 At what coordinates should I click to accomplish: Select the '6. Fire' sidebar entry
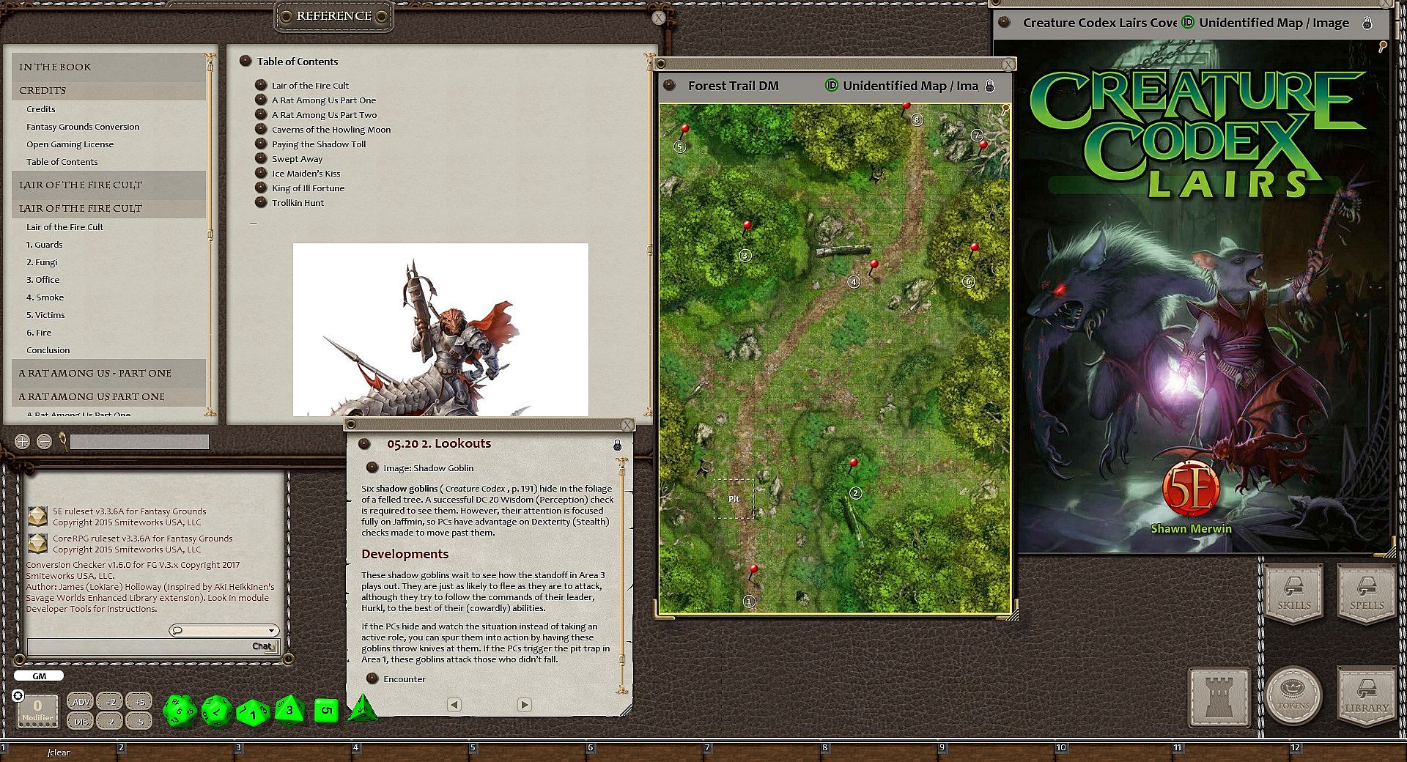tap(39, 333)
